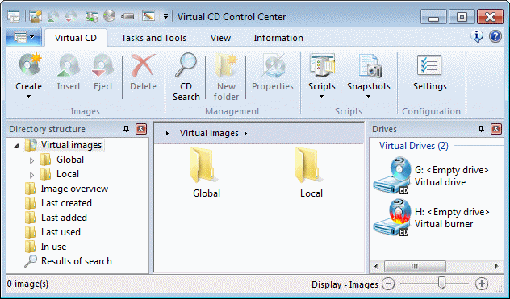Click the Drives panel horizontal scrollbar thumb
510x299 pixels.
coord(415,266)
